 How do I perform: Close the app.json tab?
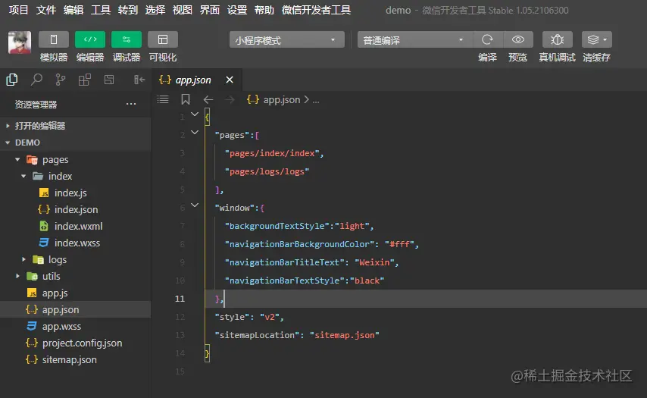coord(230,80)
